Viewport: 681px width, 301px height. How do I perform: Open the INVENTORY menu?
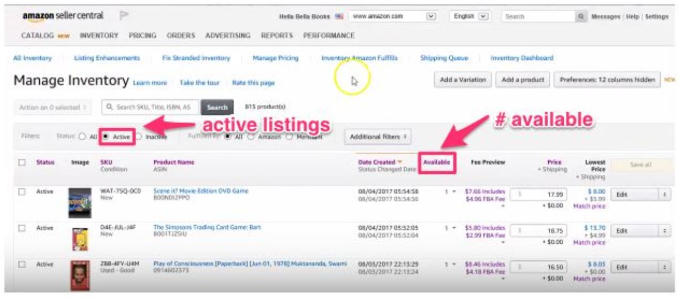99,36
